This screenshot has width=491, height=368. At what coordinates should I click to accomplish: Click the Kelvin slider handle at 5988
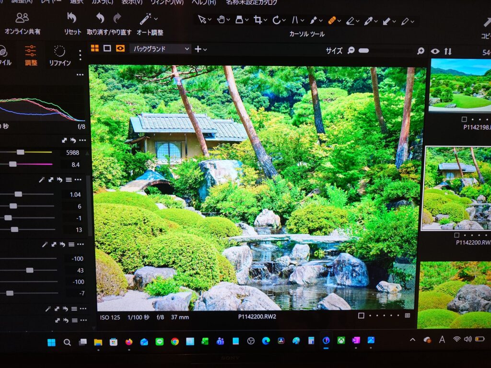click(x=20, y=152)
